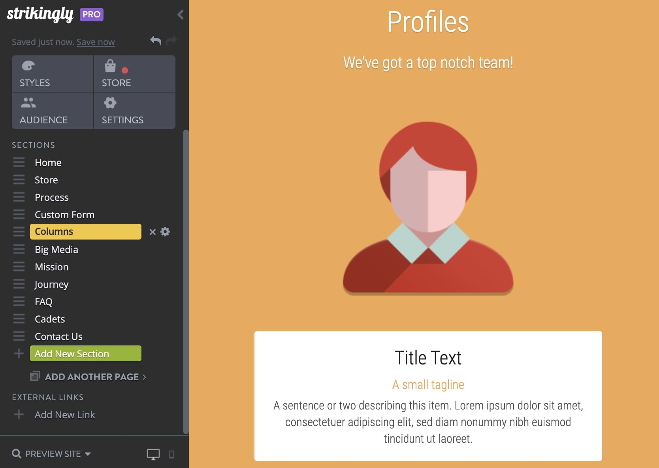Viewport: 659px width, 468px height.
Task: Open the Store shopping bag panel
Action: click(x=134, y=74)
